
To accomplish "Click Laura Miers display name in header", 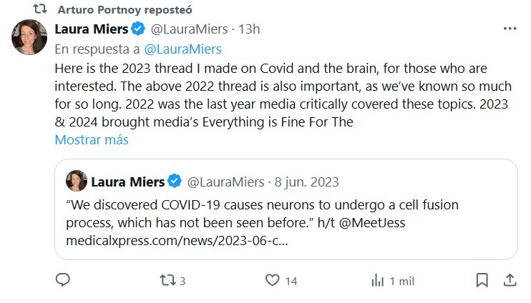I will point(91,29).
